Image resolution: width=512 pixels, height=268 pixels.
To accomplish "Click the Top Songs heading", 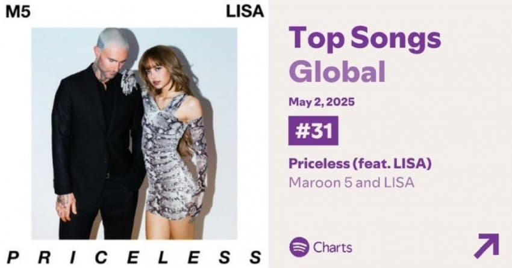I will coord(365,38).
